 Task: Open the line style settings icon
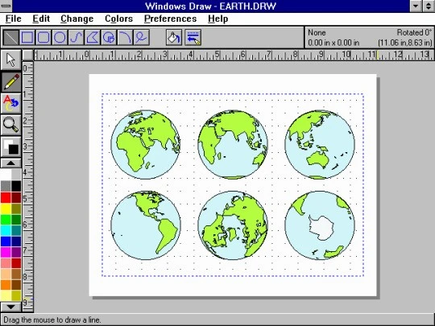[x=193, y=37]
